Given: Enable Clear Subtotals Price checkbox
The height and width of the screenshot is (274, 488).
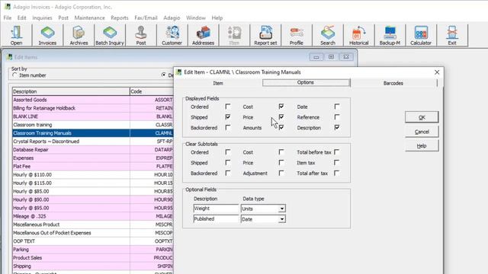Looking at the screenshot, I should click(x=281, y=163).
